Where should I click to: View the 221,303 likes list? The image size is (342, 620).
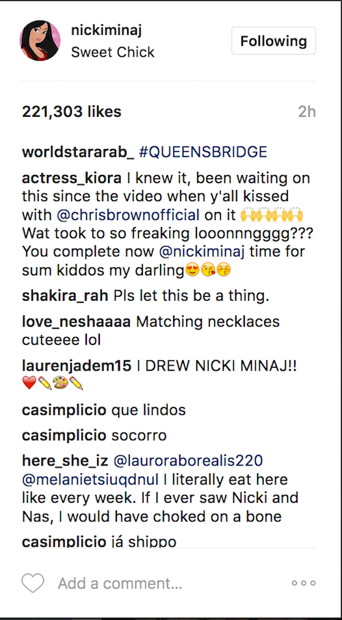click(72, 112)
